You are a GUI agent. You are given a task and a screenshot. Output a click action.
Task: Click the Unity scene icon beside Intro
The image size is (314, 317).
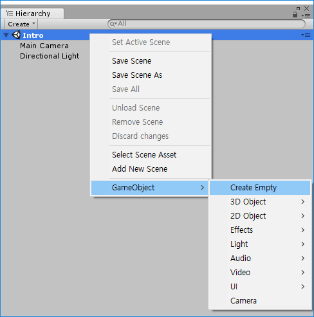click(16, 35)
